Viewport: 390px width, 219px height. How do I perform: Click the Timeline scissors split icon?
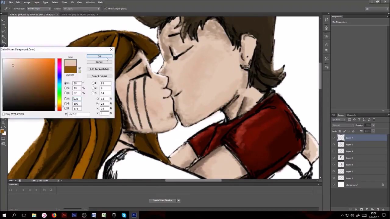pos(44,190)
